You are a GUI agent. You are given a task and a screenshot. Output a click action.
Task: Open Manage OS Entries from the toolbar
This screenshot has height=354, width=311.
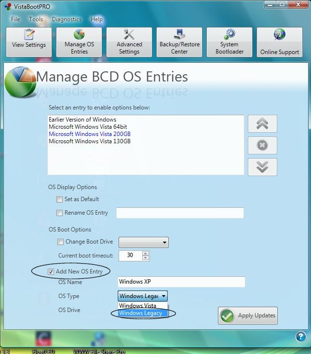point(79,42)
